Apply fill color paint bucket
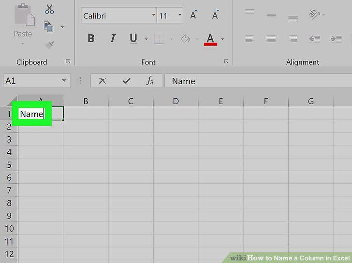The image size is (352, 263). 186,39
